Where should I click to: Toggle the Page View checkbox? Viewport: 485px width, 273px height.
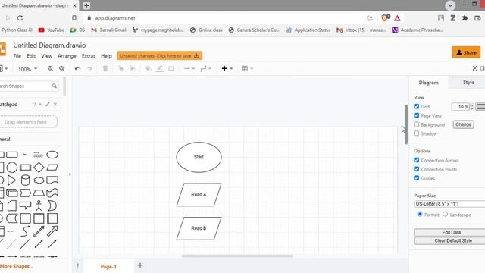click(416, 115)
